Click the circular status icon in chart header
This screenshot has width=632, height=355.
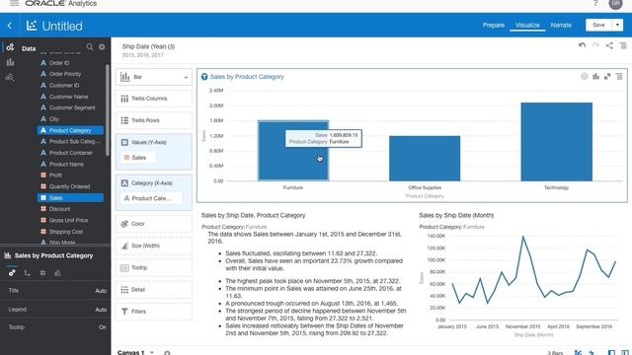(584, 76)
